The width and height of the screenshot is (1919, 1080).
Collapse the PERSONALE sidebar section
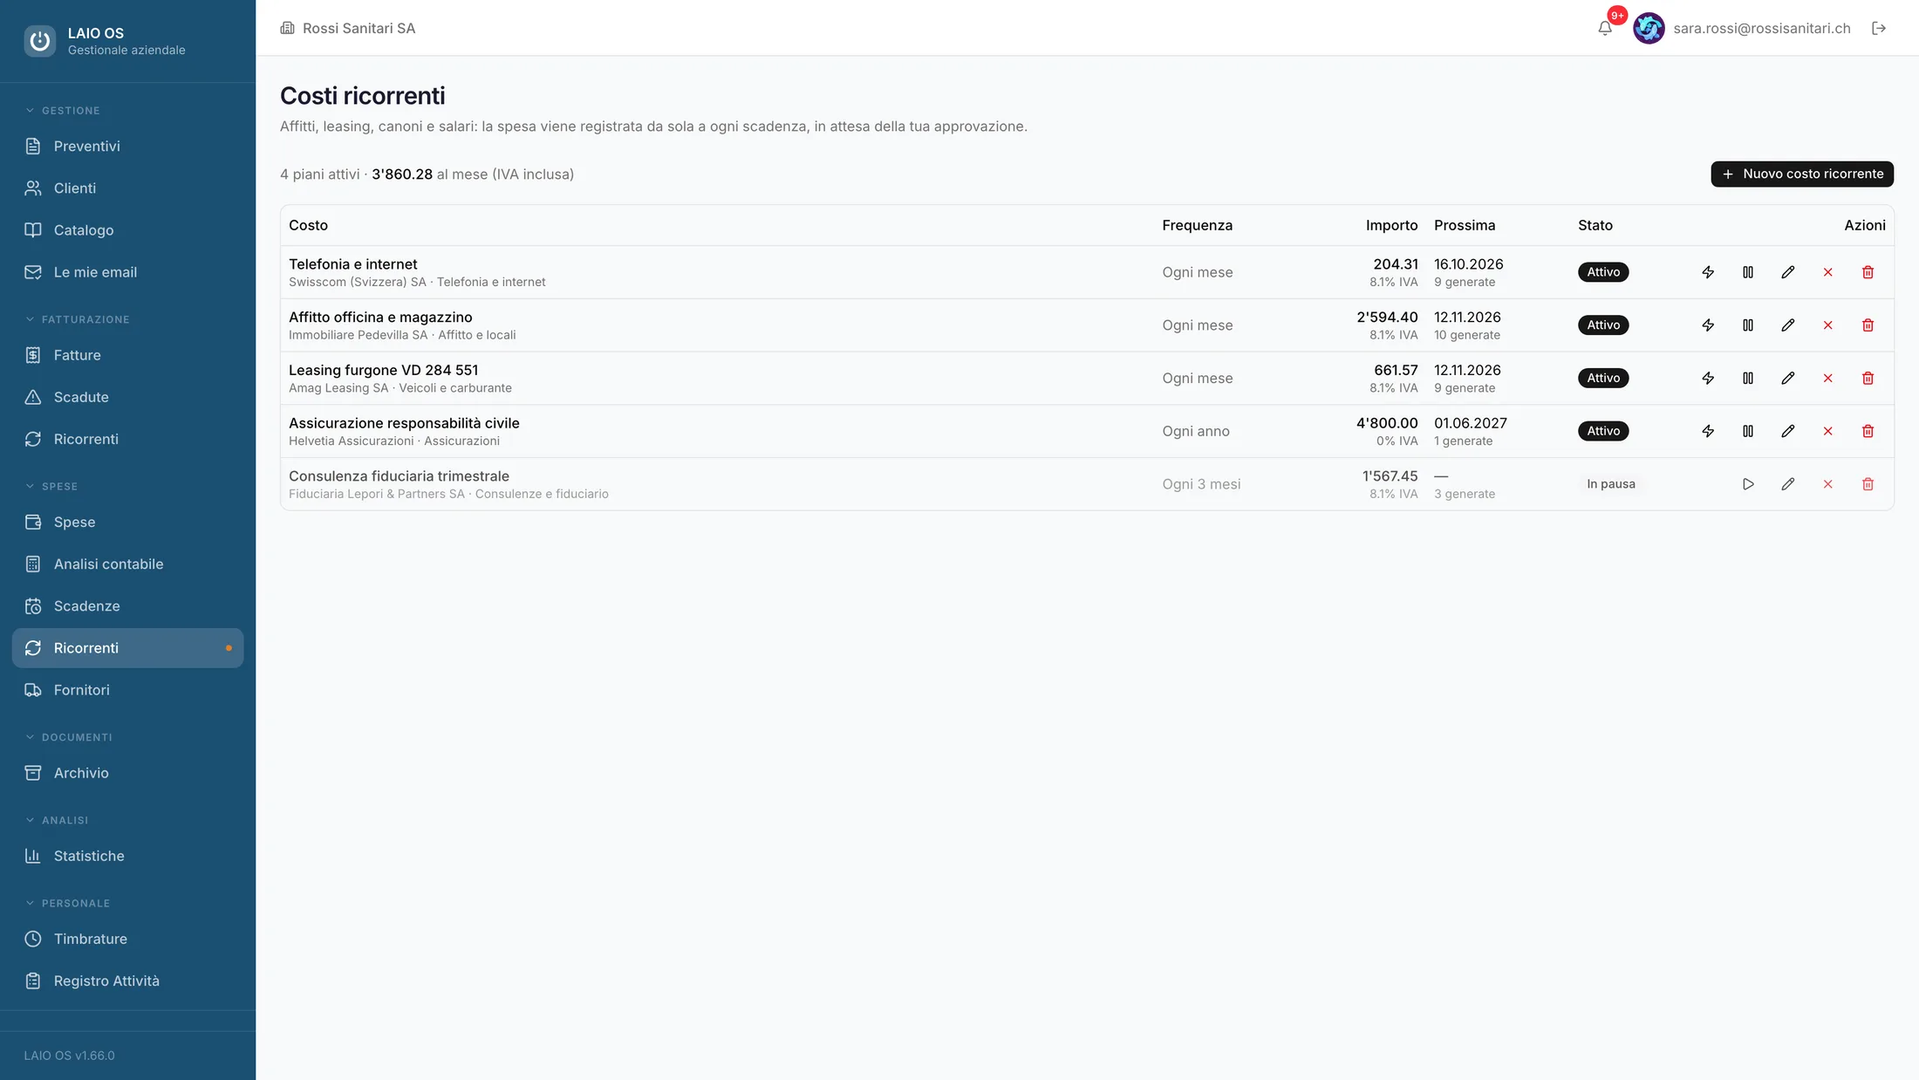click(67, 904)
